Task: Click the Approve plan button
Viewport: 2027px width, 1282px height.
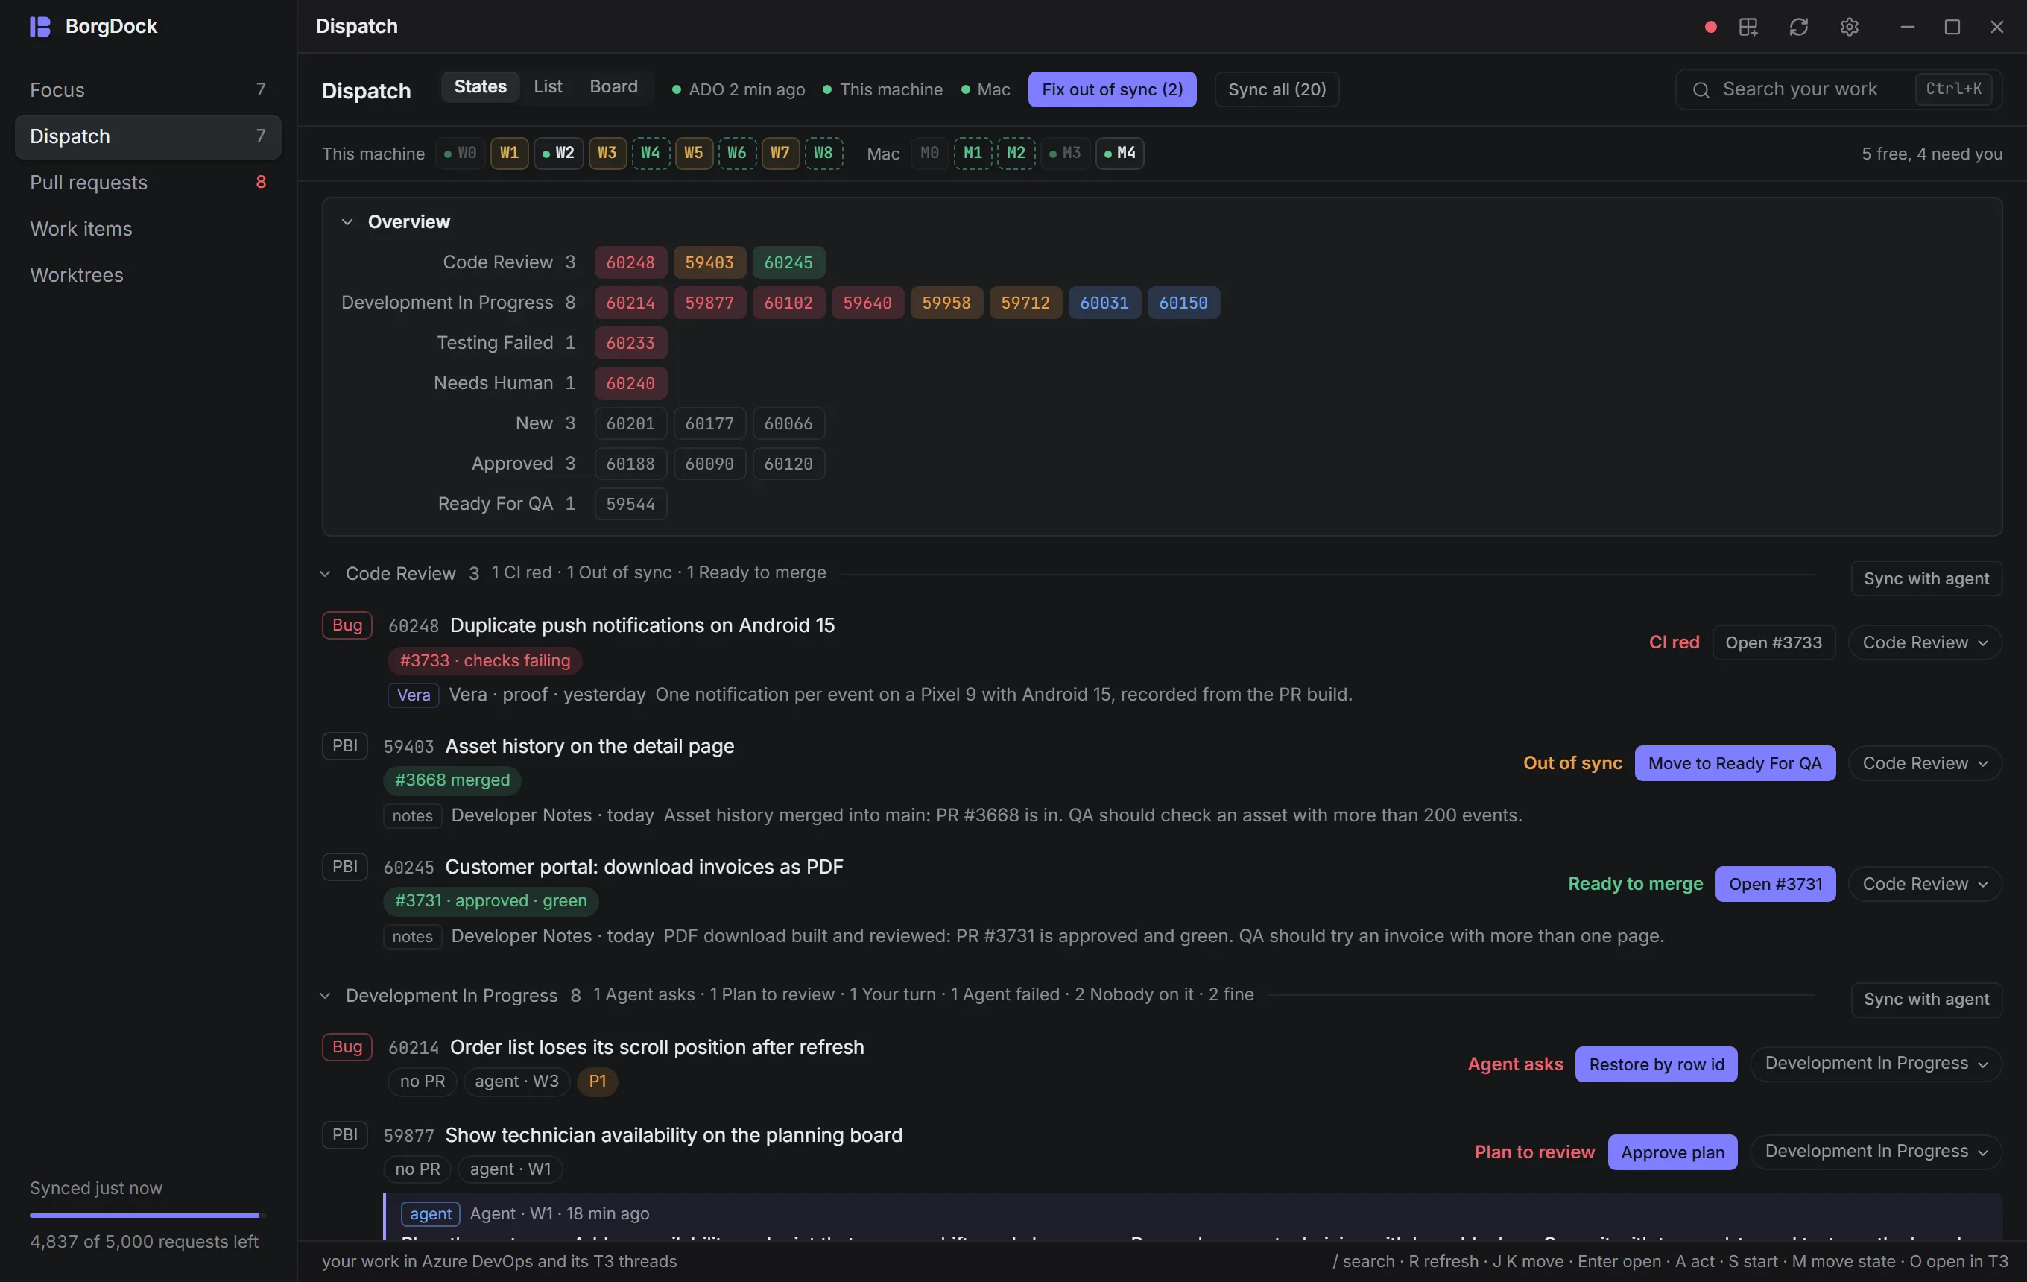Action: click(x=1672, y=1152)
